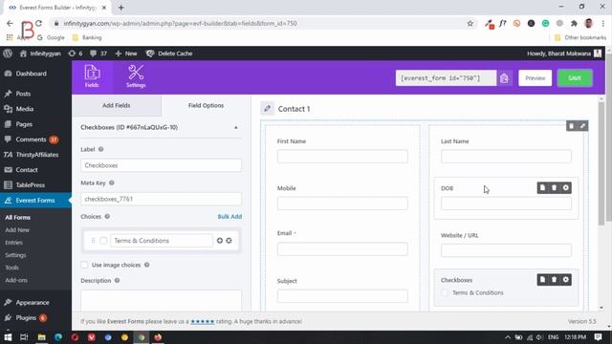Viewport: 612px width, 344px height.
Task: Open File Explorer from taskbar
Action: pos(41,337)
